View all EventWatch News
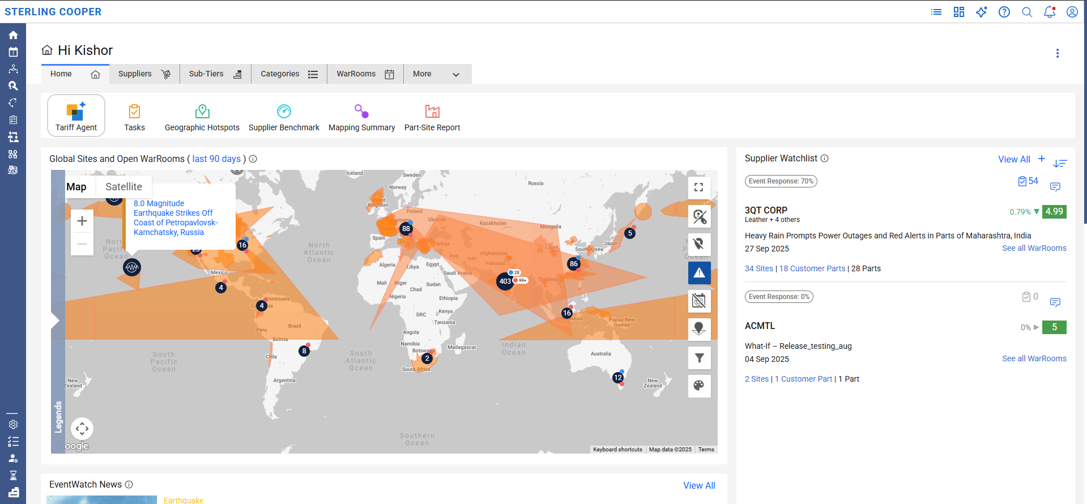1087x504 pixels. click(699, 486)
